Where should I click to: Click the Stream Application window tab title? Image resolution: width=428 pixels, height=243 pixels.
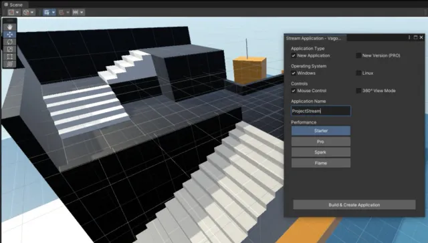coord(314,38)
